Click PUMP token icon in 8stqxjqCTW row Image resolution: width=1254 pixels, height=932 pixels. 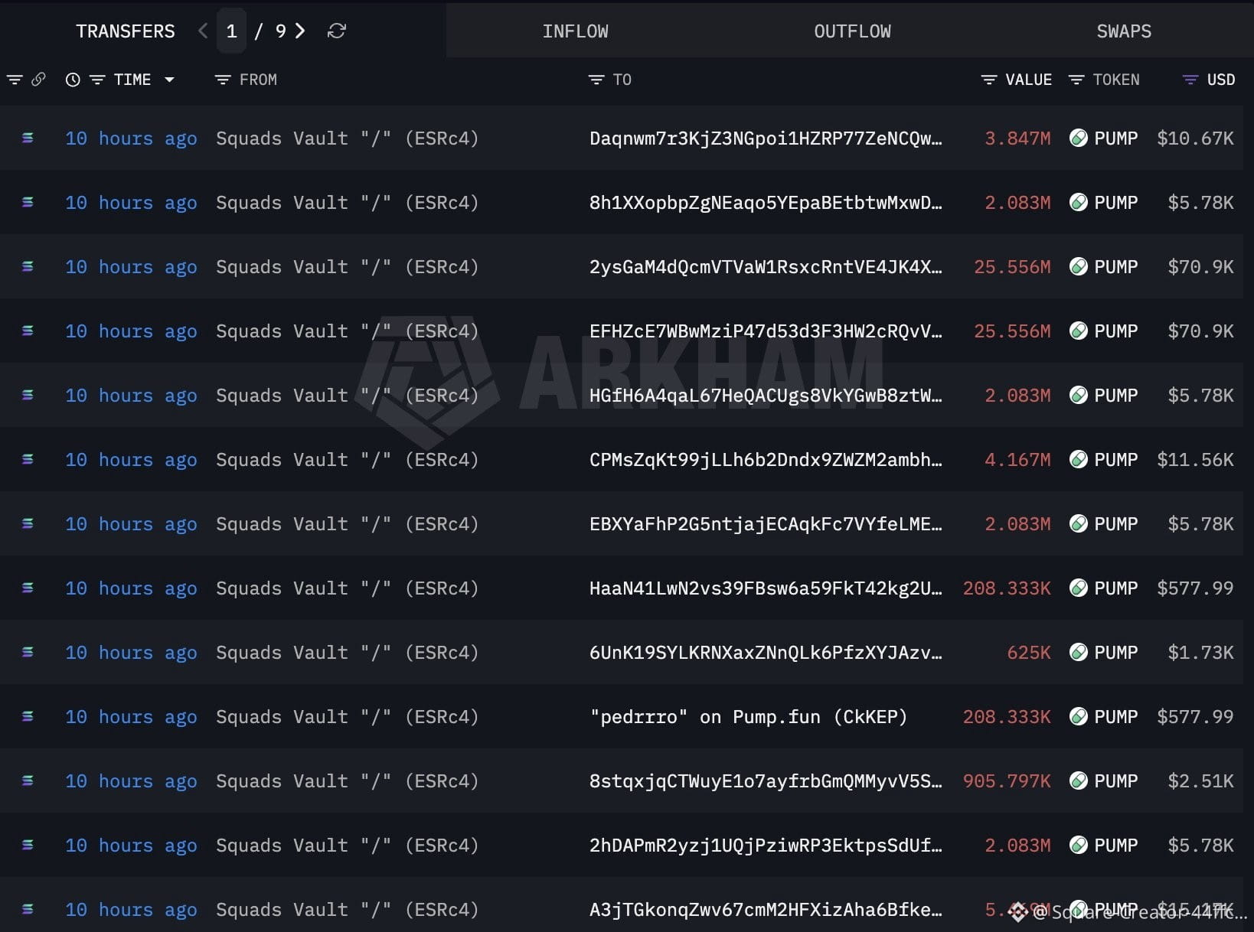(1079, 780)
